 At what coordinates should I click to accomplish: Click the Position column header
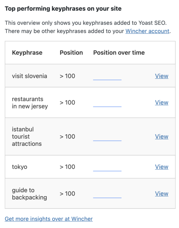(71, 53)
